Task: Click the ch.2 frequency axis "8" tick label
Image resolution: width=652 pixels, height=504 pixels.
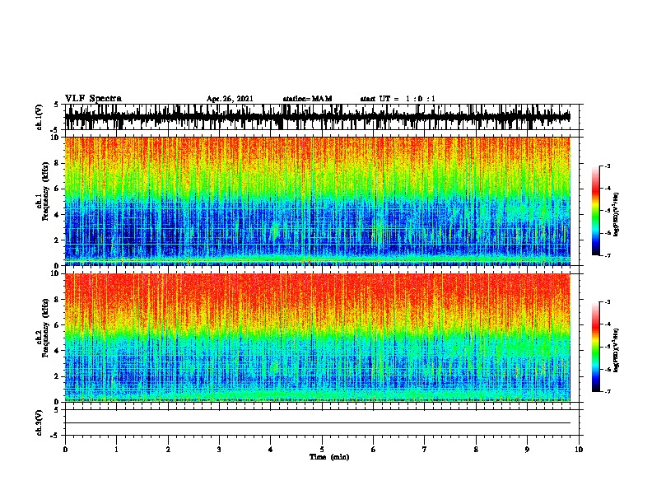Action: pos(58,300)
